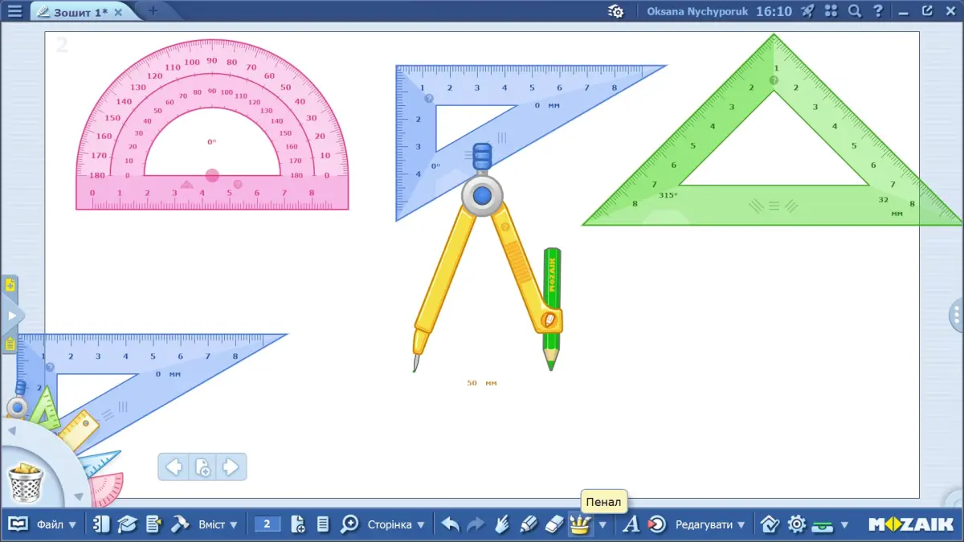Image resolution: width=964 pixels, height=542 pixels.
Task: Click the hammer tools icon
Action: (180, 524)
